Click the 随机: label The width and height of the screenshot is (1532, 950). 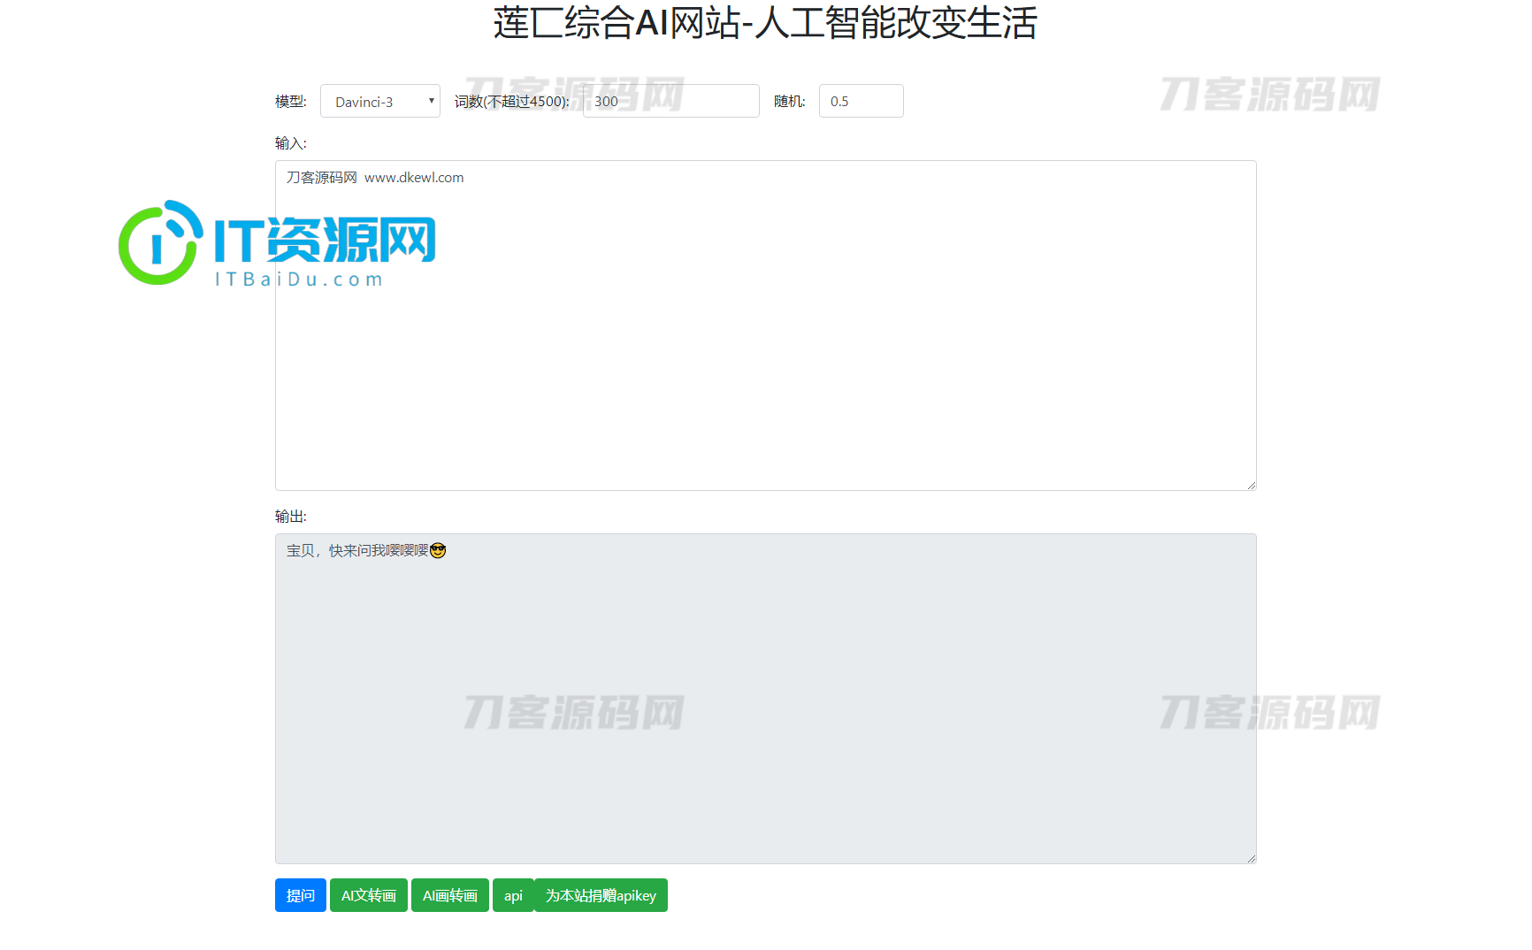(x=790, y=102)
